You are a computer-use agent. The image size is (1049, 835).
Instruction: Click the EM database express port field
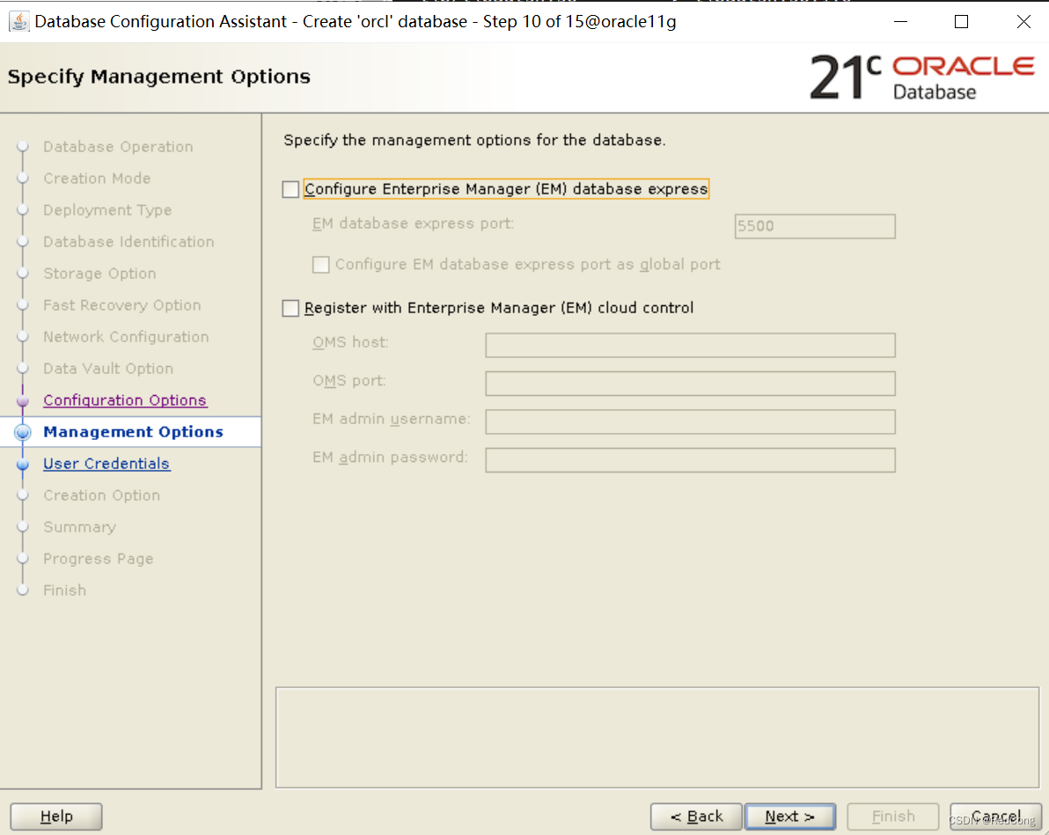click(x=814, y=226)
